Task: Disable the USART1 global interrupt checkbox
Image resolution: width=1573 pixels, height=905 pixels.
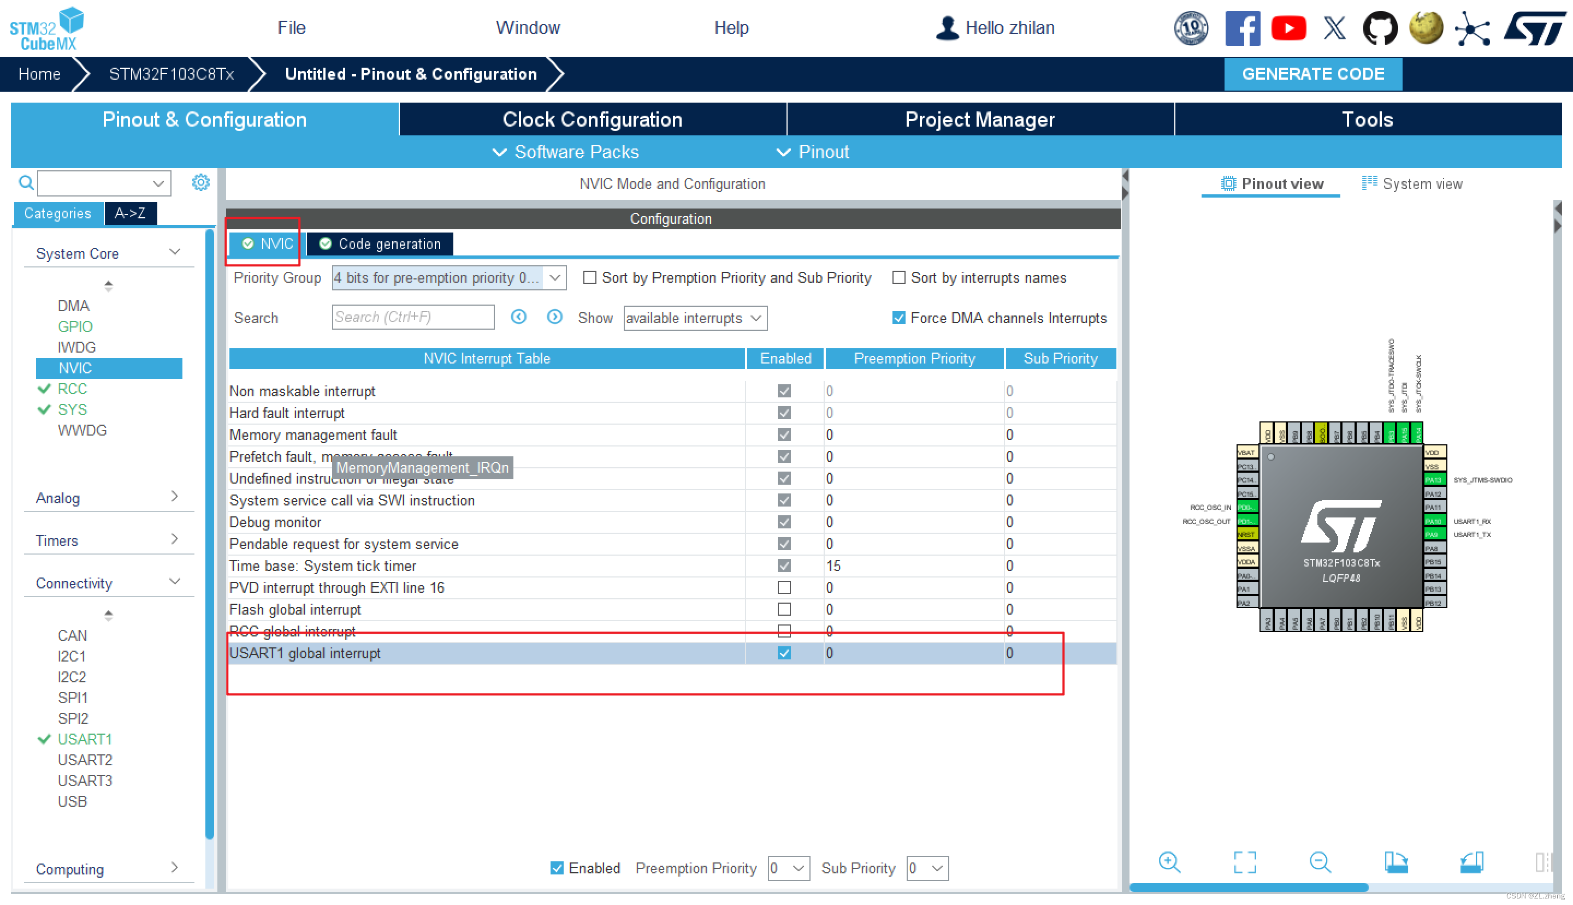Action: click(784, 653)
